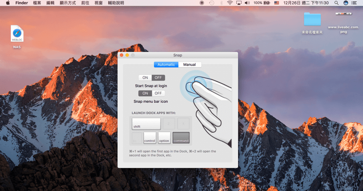363x191 pixels.
Task: Turn ON Snap menu bar icon
Action: pyautogui.click(x=145, y=93)
